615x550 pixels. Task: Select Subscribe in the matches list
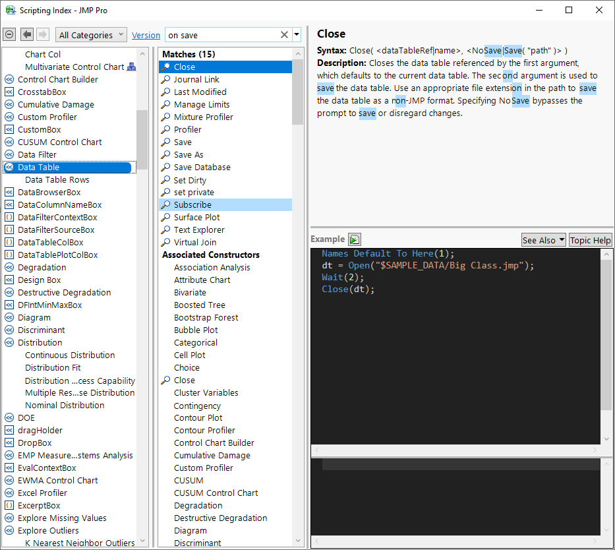(192, 204)
